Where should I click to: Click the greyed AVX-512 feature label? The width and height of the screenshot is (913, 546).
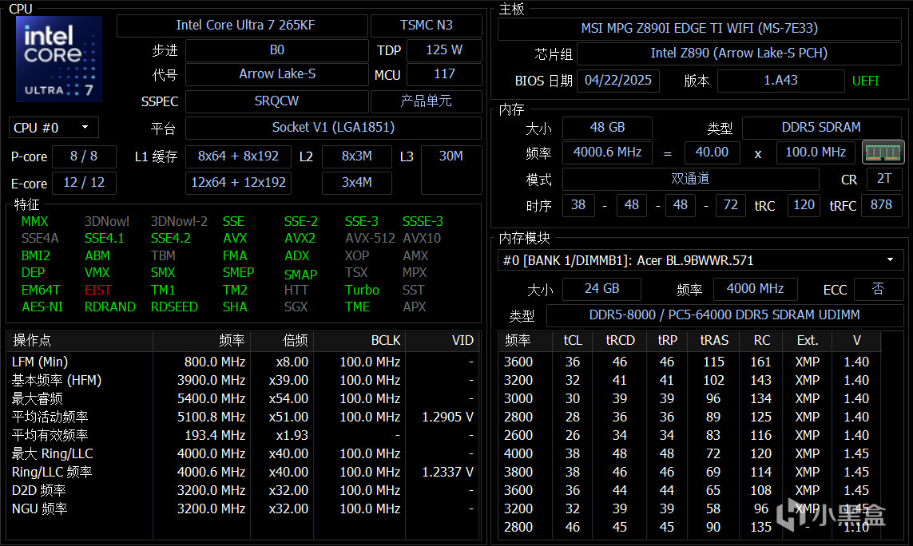tap(371, 239)
